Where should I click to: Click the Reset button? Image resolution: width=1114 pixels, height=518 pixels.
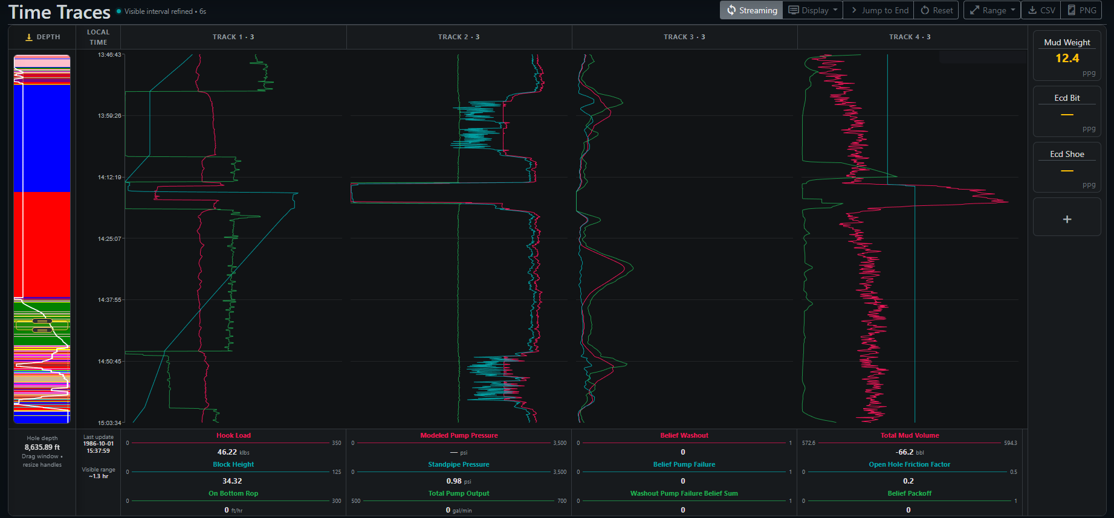(936, 10)
